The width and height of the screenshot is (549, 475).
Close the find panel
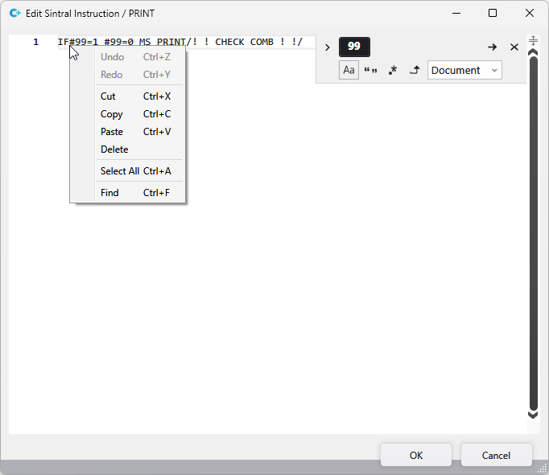[514, 47]
